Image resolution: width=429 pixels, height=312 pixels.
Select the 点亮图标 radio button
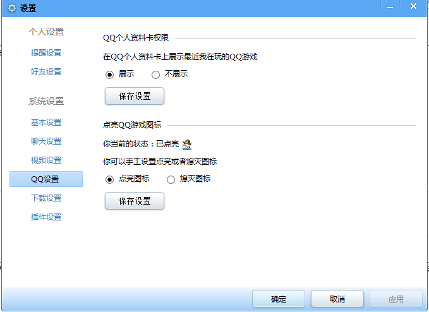[109, 179]
